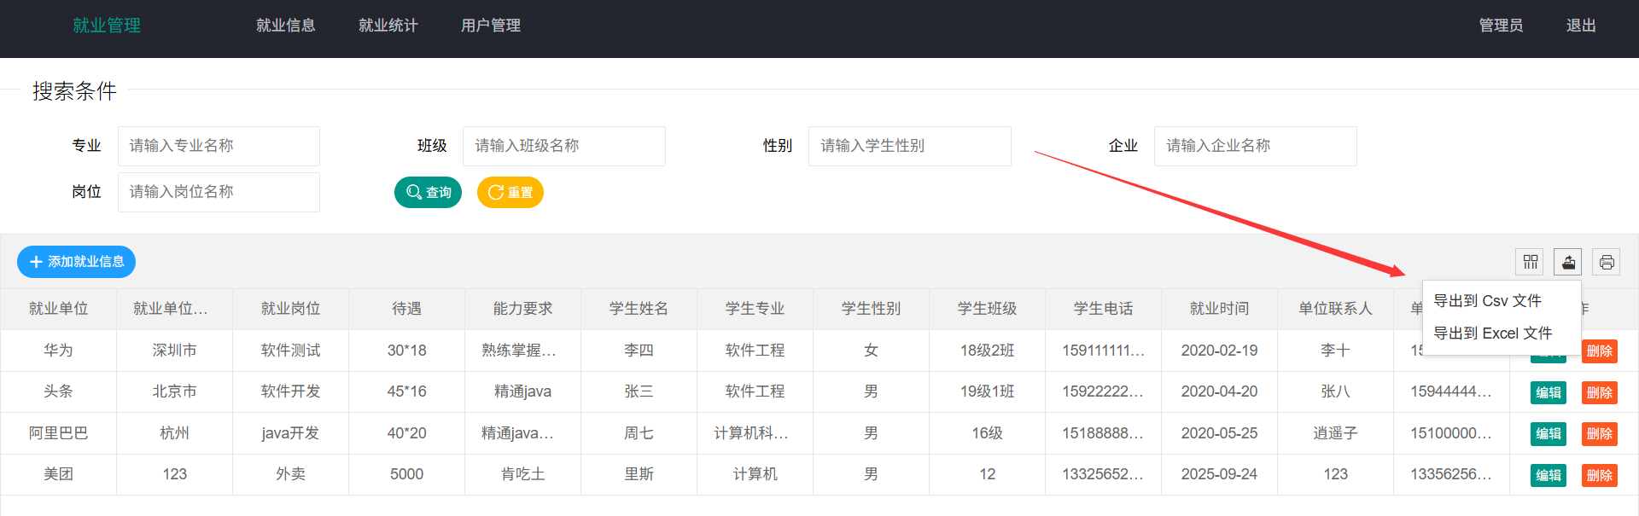Image resolution: width=1639 pixels, height=516 pixels.
Task: Click the 就业时间 column header
Action: (1220, 309)
